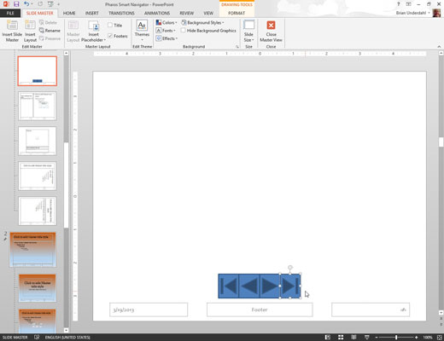This screenshot has height=341, width=444.
Task: Enable the Title checkbox
Action: click(x=110, y=25)
